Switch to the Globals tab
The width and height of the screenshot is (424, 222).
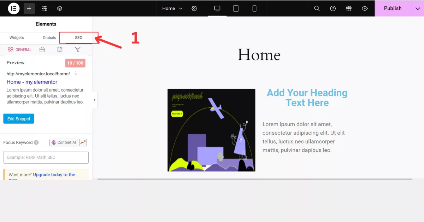point(49,38)
